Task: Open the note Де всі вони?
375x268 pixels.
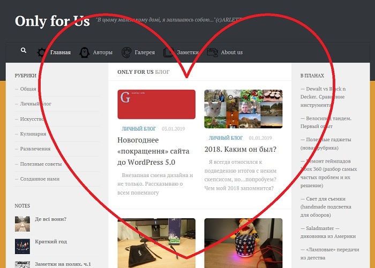Action: 51,219
